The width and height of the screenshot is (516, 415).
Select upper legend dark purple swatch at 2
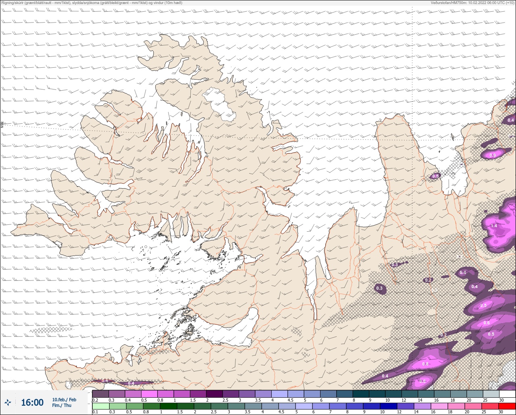[214, 394]
